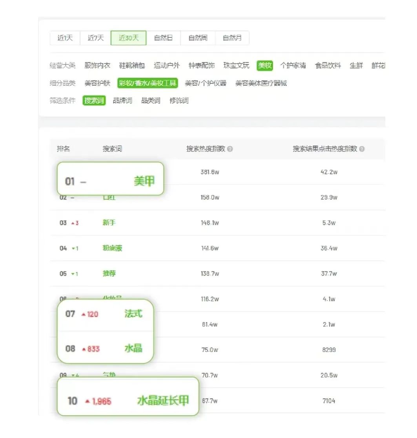Click the 81.4w search heat value
This screenshot has height=438, width=417.
210,324
